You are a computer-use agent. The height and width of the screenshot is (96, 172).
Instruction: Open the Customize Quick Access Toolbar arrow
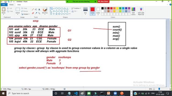click(14, 2)
